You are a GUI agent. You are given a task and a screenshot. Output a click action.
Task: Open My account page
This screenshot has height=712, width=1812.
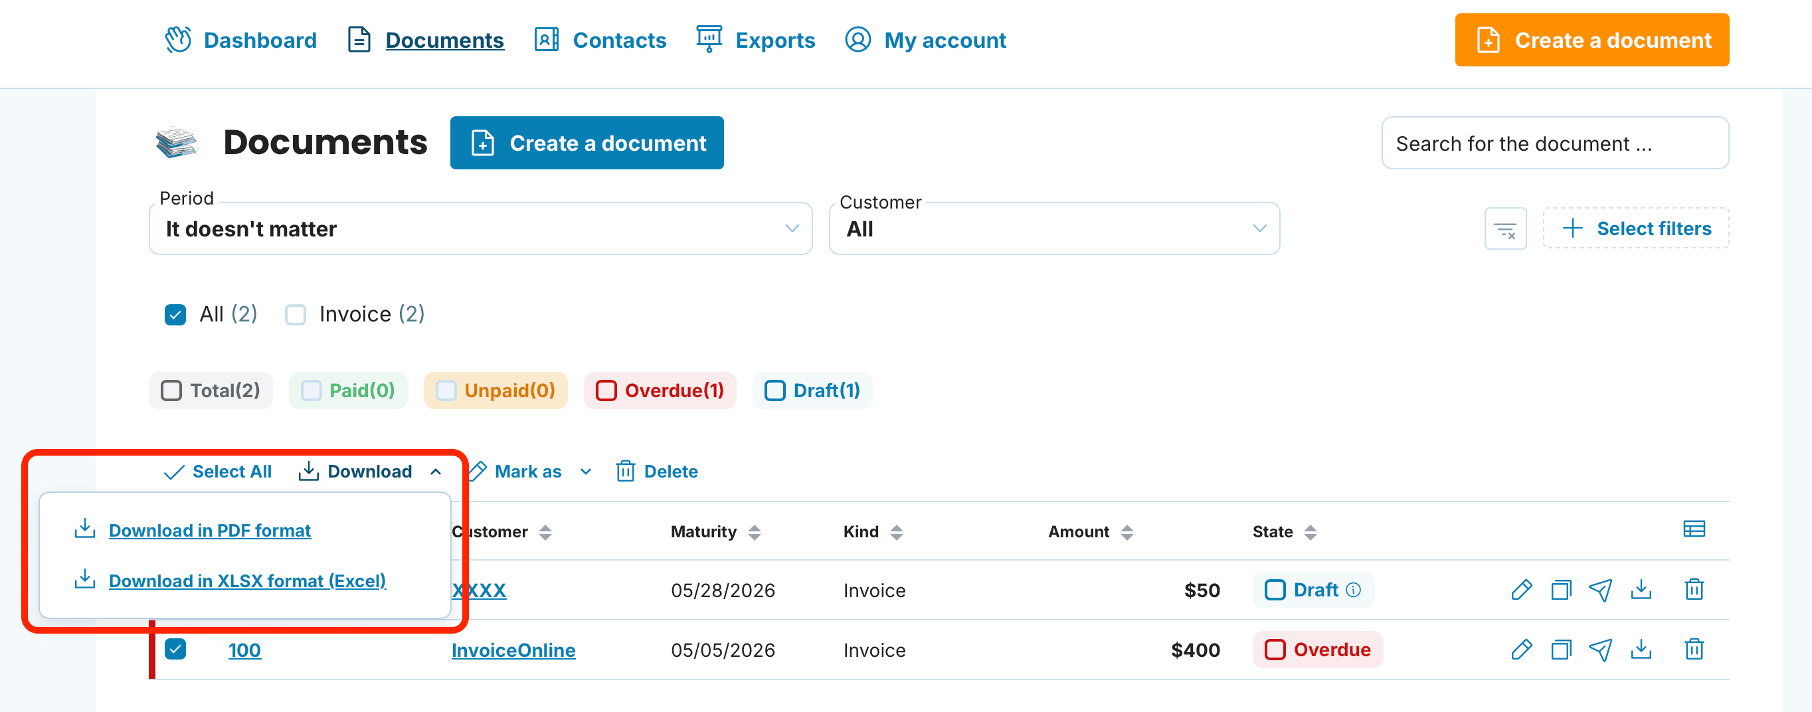[x=925, y=40]
